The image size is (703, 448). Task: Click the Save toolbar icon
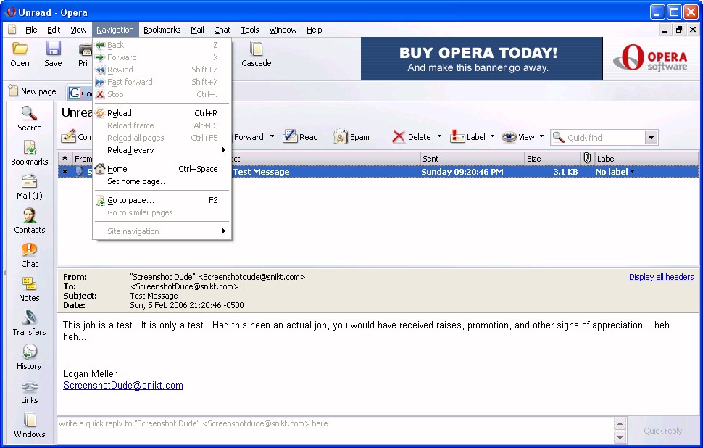click(53, 54)
